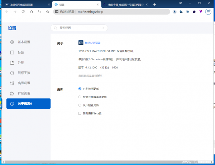Click the screenshot capture icon
Viewport: 215px width, 165px height.
pos(187,12)
